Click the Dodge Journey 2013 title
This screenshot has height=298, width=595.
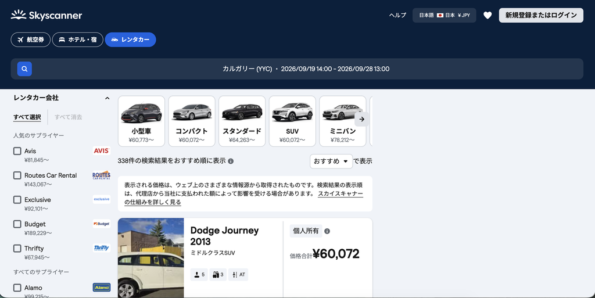224,236
